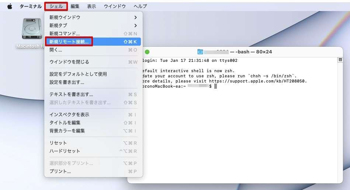Open the 編集 menu
The image size is (350, 190).
coord(75,6)
